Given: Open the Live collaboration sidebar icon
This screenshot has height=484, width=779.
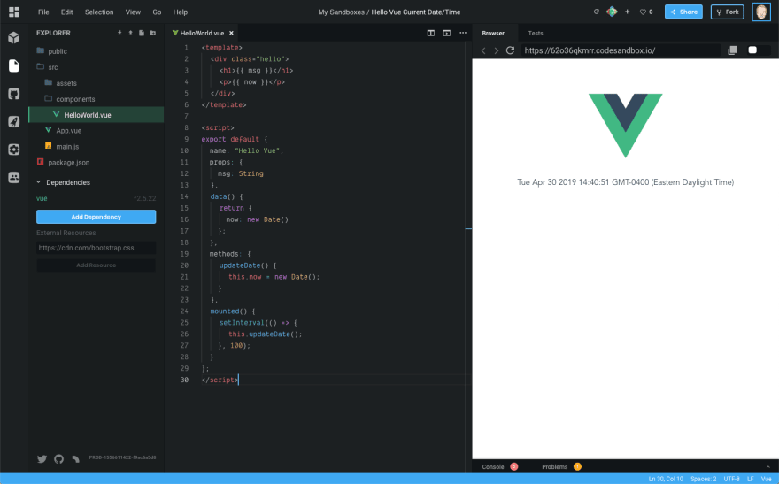Looking at the screenshot, I should point(14,177).
